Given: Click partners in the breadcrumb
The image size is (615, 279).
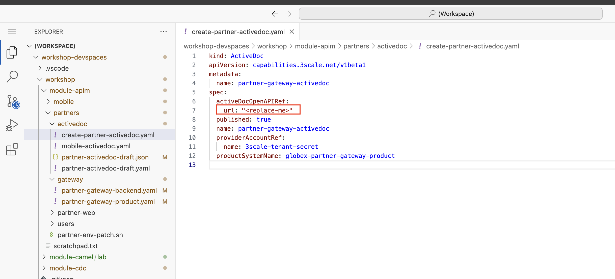Looking at the screenshot, I should (356, 46).
